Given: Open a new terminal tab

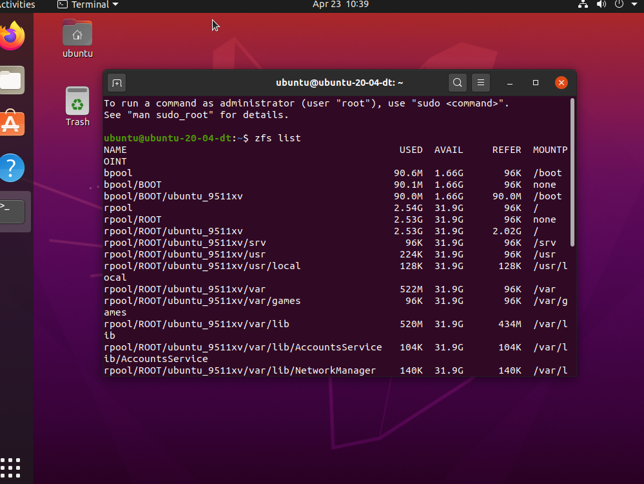Looking at the screenshot, I should tap(117, 83).
